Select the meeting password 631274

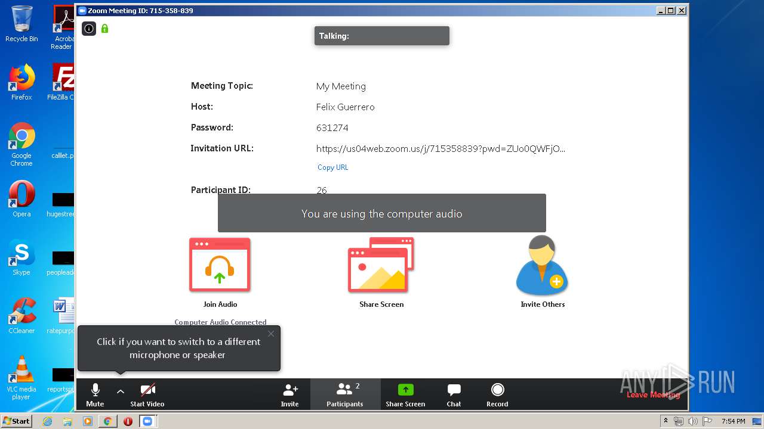click(332, 128)
